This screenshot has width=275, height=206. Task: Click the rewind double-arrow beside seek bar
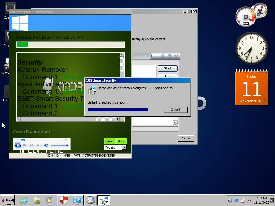[17, 140]
